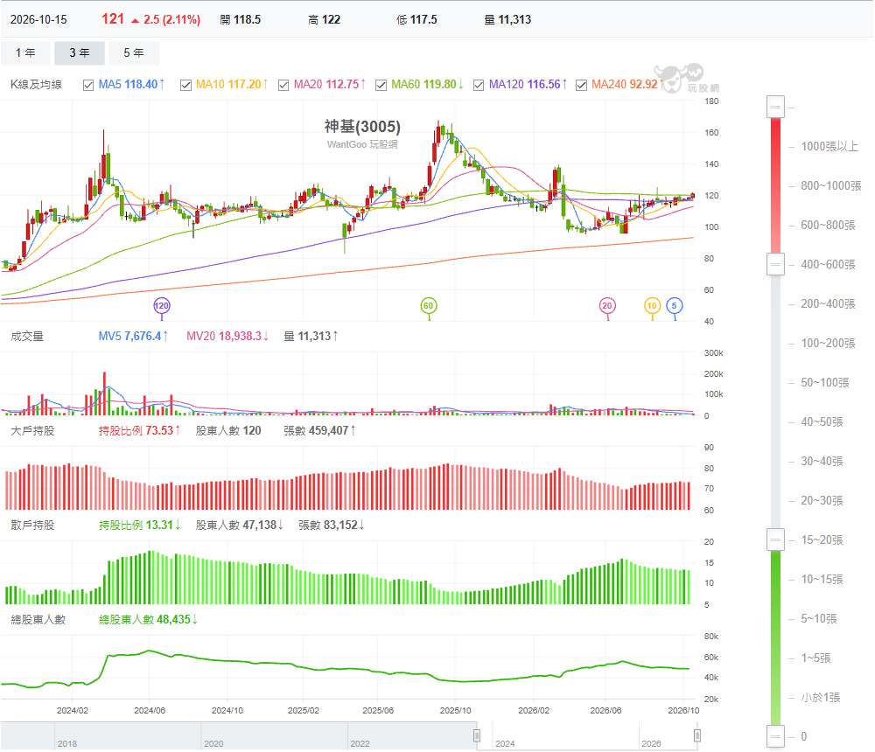The width and height of the screenshot is (875, 752).
Task: Uncheck the MA5 moving average checkbox
Action: pos(88,85)
